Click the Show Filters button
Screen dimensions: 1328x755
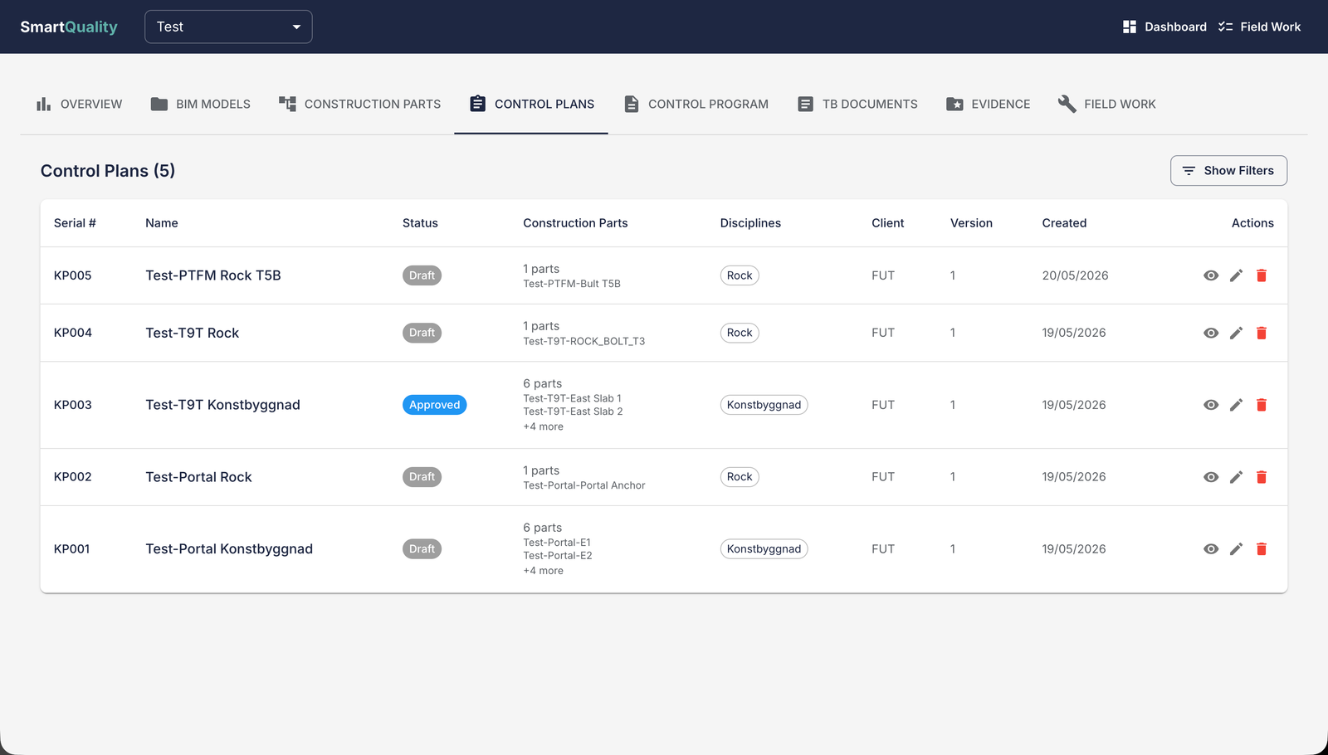1228,171
